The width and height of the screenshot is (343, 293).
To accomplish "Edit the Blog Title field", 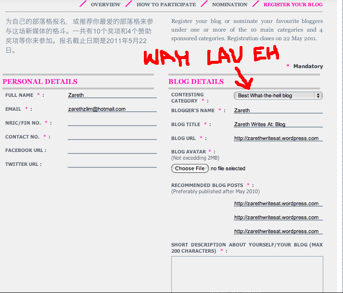I will point(278,124).
